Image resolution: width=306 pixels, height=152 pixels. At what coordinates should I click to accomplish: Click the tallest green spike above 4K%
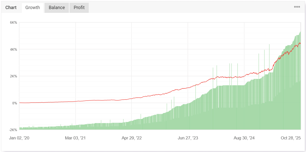tap(269, 45)
